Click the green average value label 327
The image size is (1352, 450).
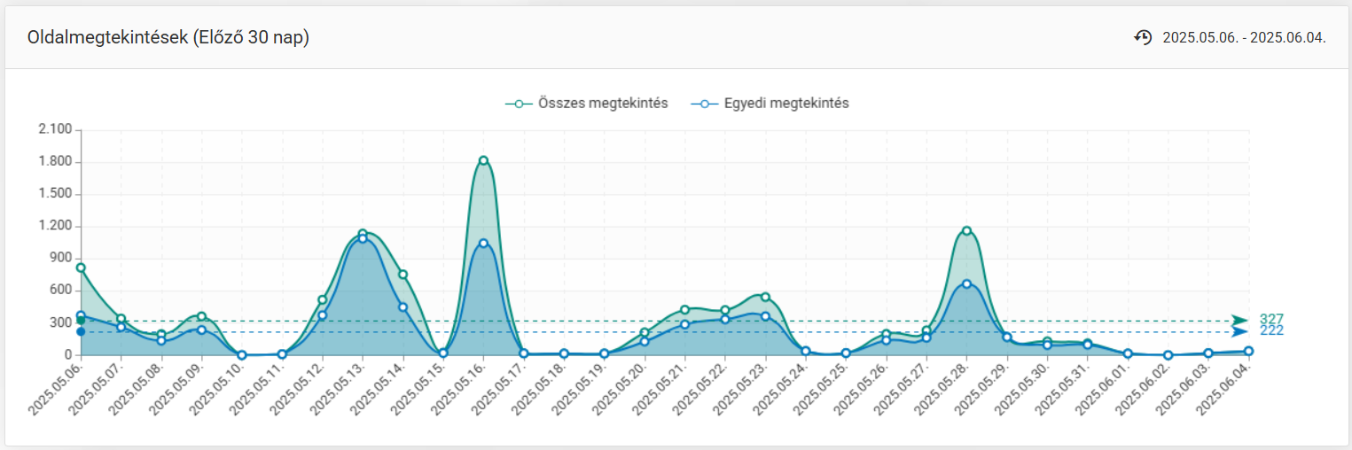1271,319
